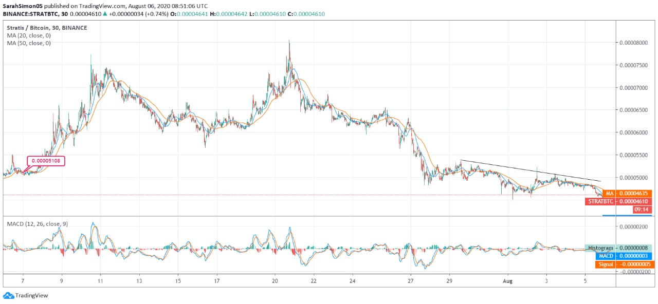Click the 0.00007500 price axis tick
The image size is (658, 304).
click(633, 65)
